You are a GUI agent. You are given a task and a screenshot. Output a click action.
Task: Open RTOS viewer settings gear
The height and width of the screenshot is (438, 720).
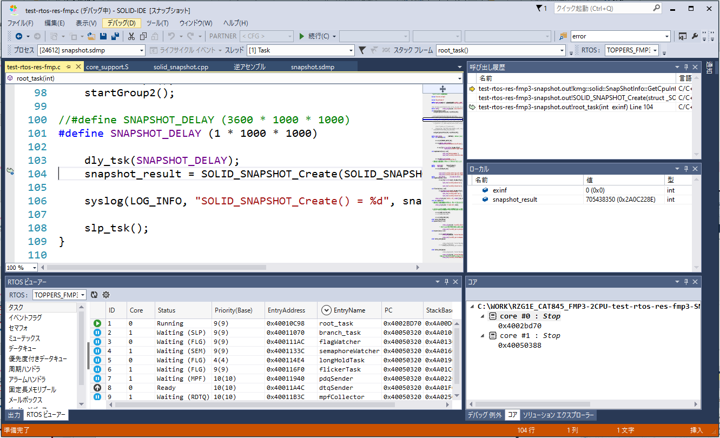pyautogui.click(x=106, y=295)
